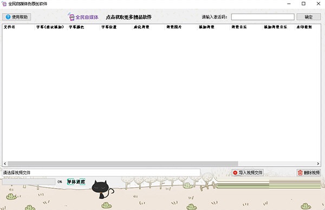Click the 背景图片 column header
Image resolution: width=325 pixels, height=210 pixels.
click(x=181, y=27)
